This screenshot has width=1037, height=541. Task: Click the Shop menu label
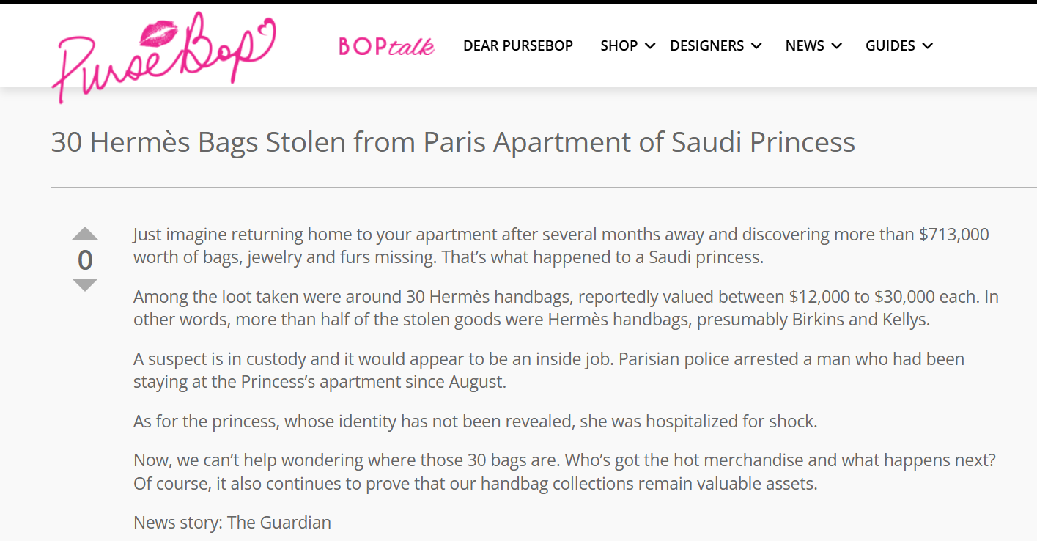(619, 45)
